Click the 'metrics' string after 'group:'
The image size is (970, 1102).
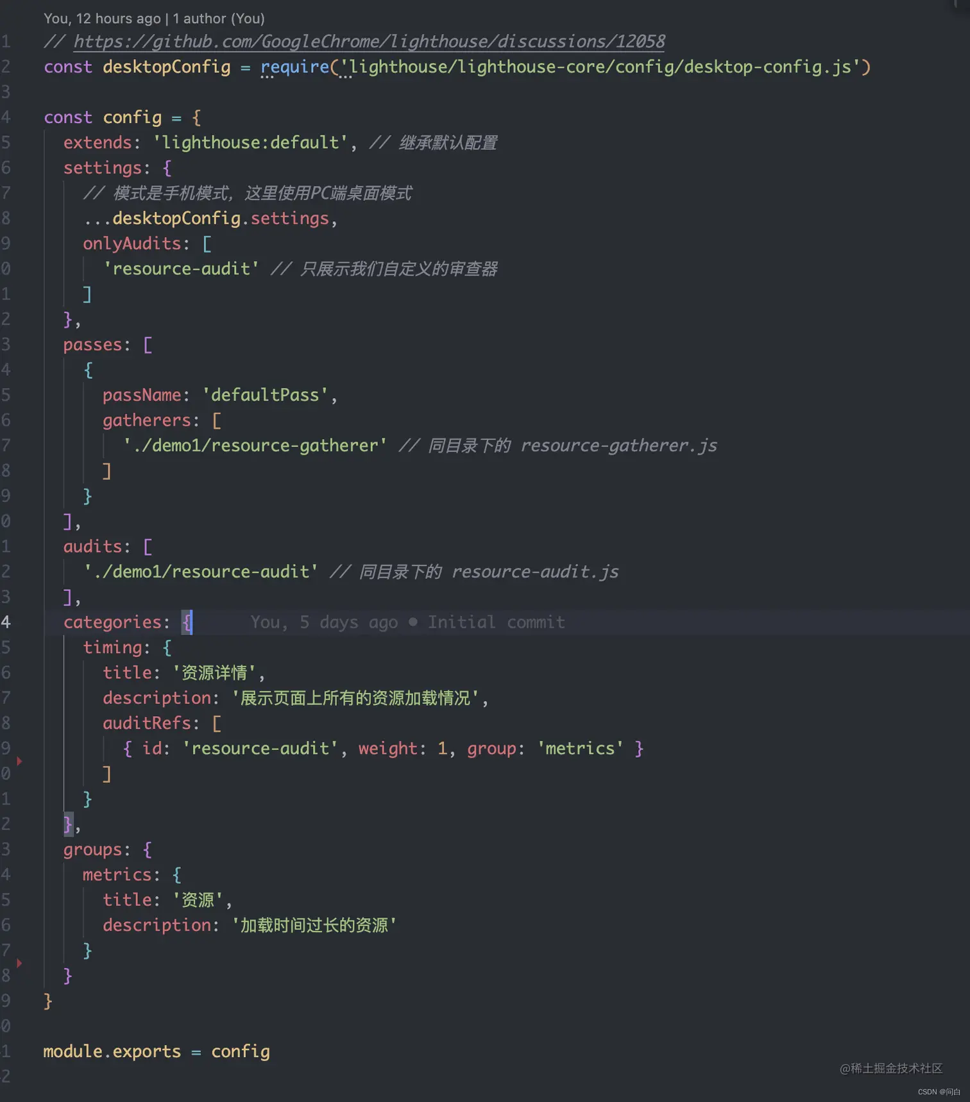pyautogui.click(x=580, y=749)
